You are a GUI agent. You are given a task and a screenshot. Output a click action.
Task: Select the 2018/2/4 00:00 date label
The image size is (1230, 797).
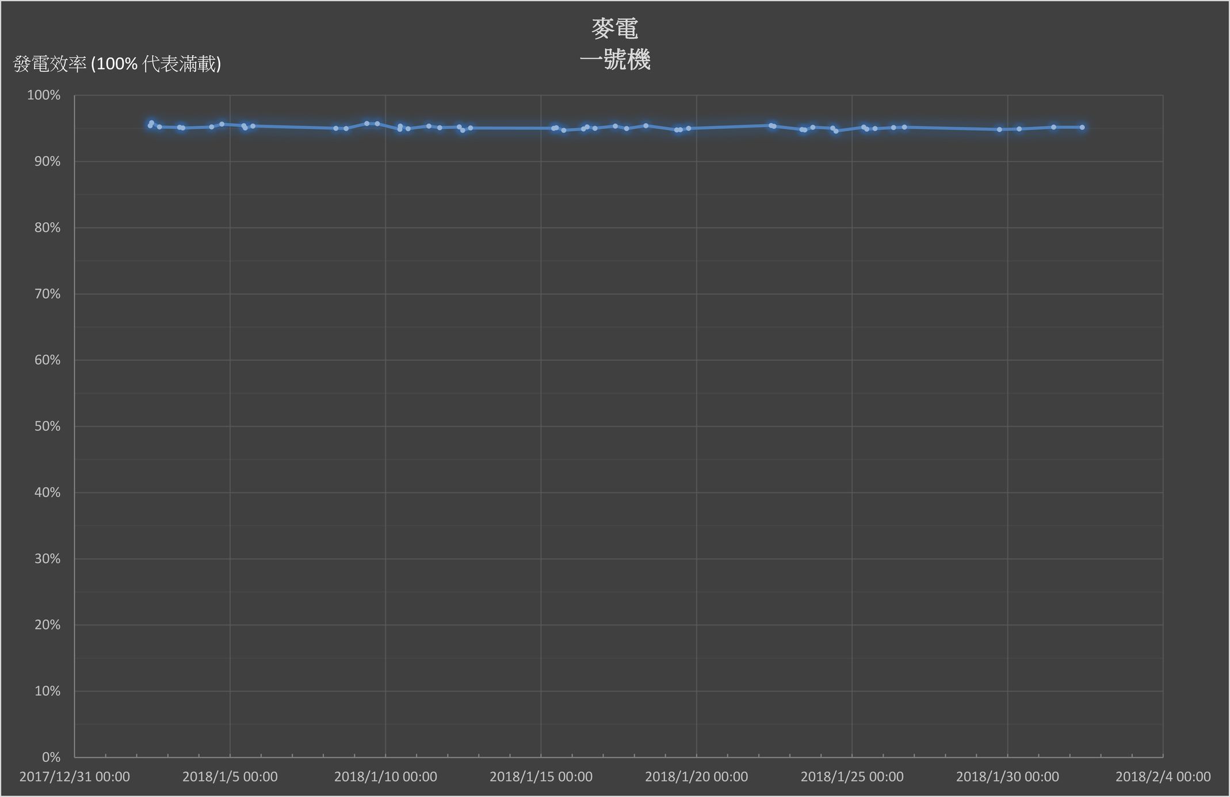coord(1163,777)
